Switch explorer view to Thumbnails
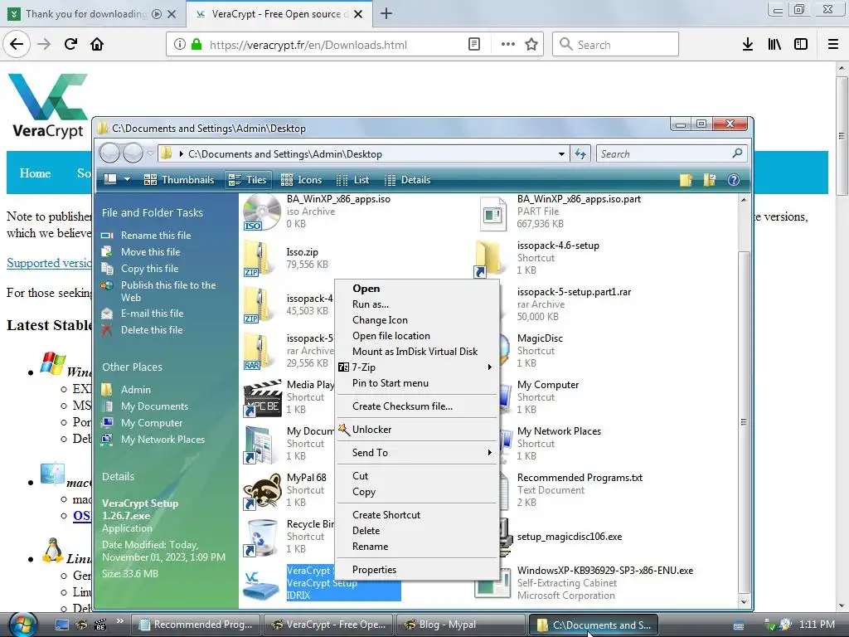This screenshot has width=849, height=637. 179,180
